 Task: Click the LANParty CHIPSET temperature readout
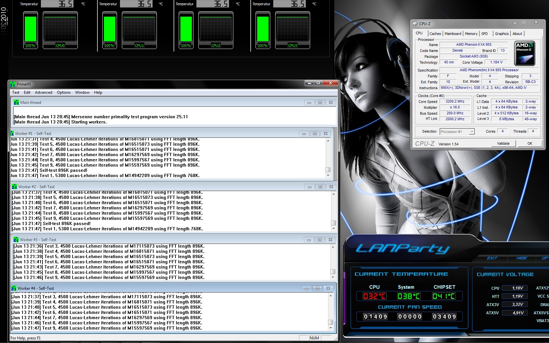(444, 296)
